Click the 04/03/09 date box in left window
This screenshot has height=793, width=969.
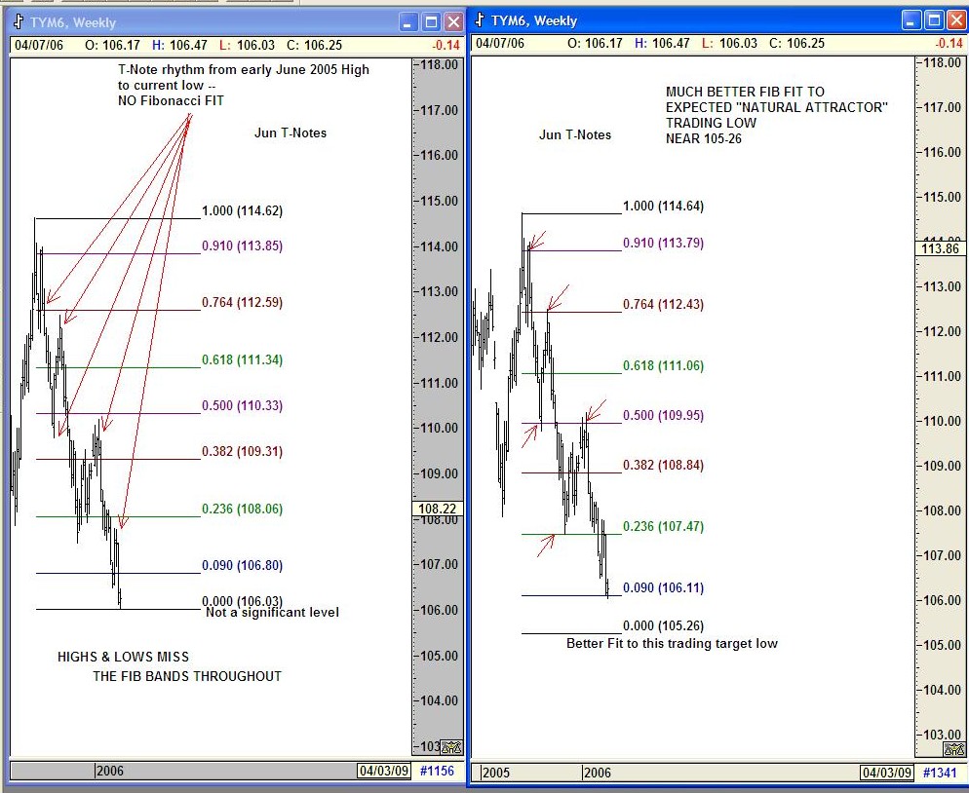[x=384, y=771]
